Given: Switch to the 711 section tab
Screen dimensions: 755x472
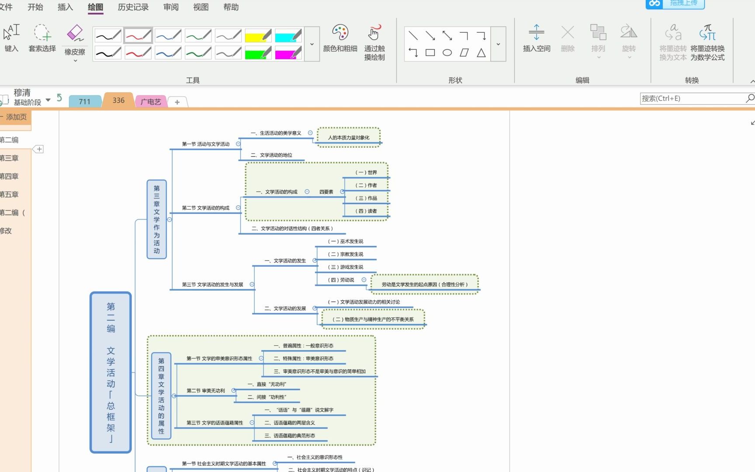Looking at the screenshot, I should [85, 101].
